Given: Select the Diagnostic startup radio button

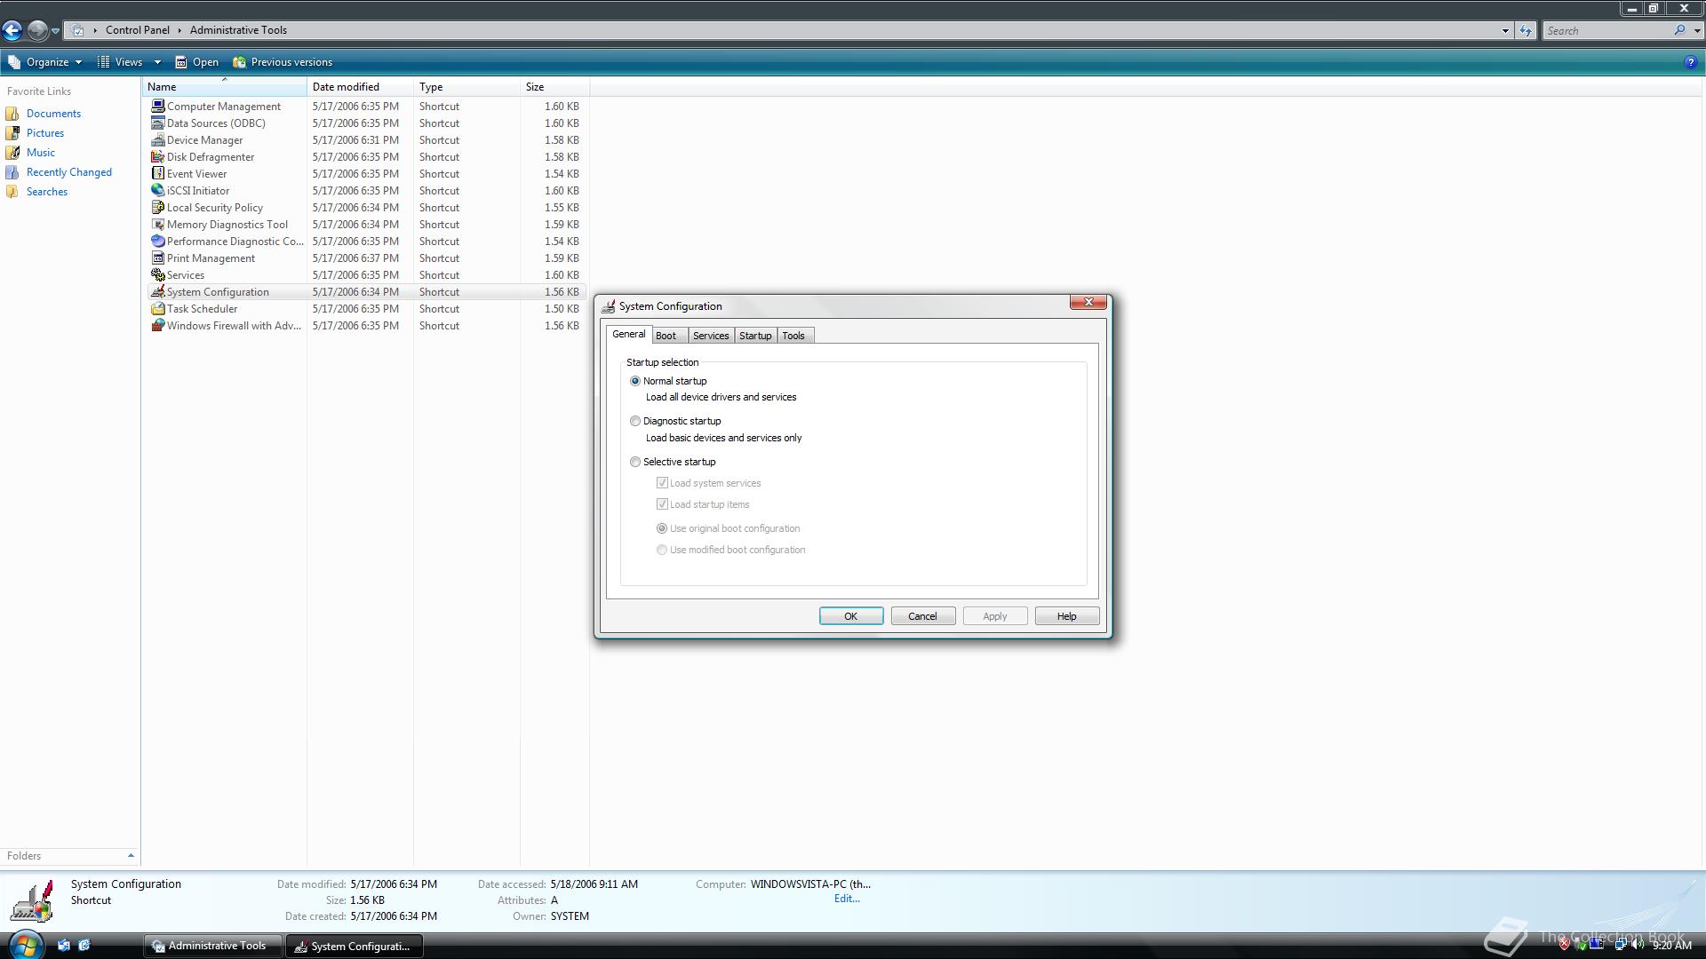Looking at the screenshot, I should click(x=635, y=421).
